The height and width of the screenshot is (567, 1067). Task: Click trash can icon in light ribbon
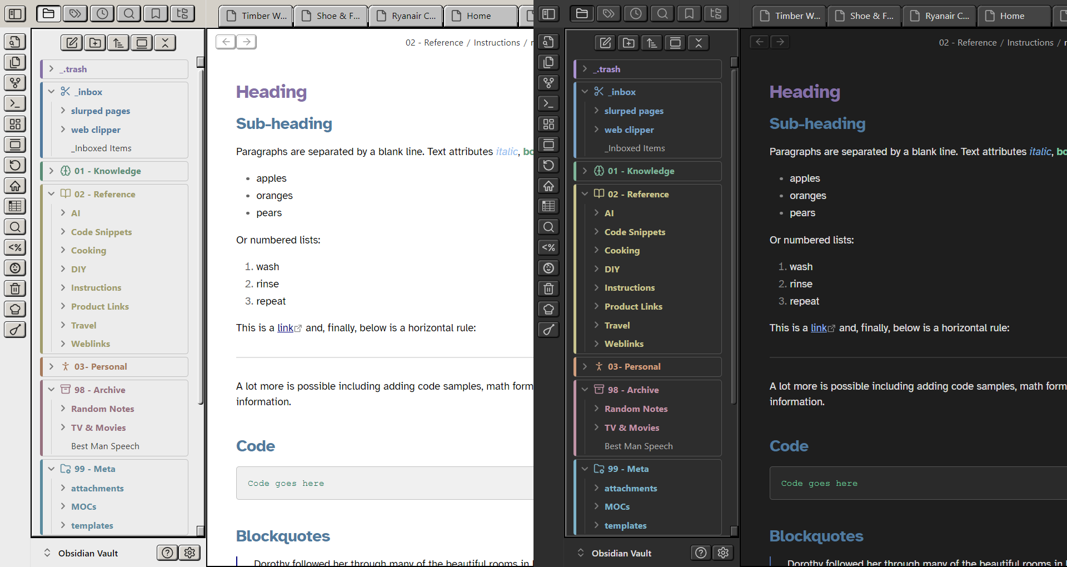[15, 289]
